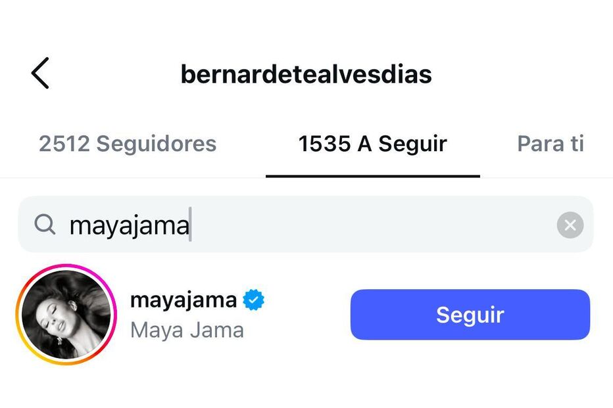
Task: Click the circular clear button in search bar
Action: coord(570,225)
